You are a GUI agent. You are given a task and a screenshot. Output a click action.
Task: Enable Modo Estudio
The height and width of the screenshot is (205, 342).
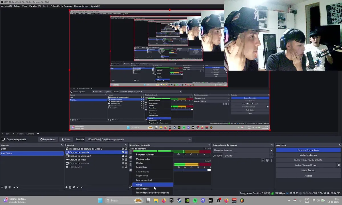pyautogui.click(x=308, y=171)
